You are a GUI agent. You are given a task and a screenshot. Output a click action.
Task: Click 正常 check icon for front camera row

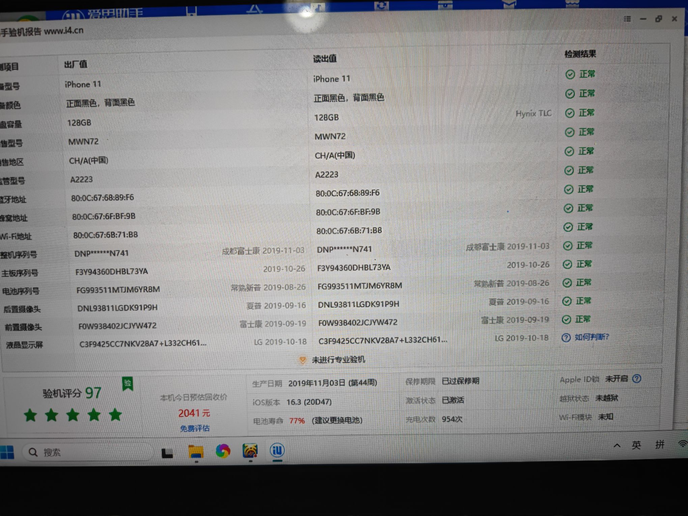point(567,319)
